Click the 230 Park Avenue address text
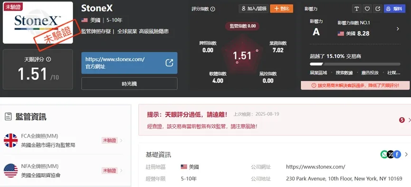Image resolution: width=411 pixels, height=187 pixels. (x=344, y=179)
